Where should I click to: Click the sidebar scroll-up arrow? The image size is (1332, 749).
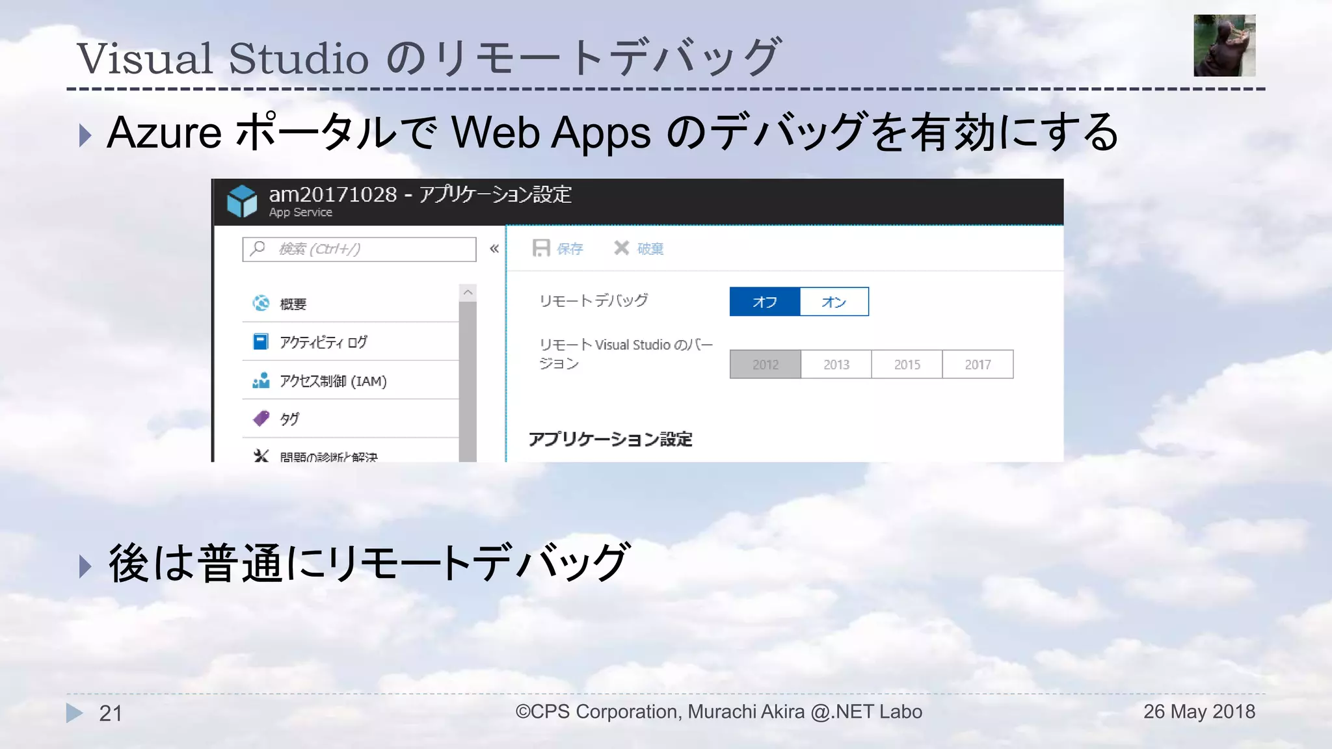(x=468, y=293)
